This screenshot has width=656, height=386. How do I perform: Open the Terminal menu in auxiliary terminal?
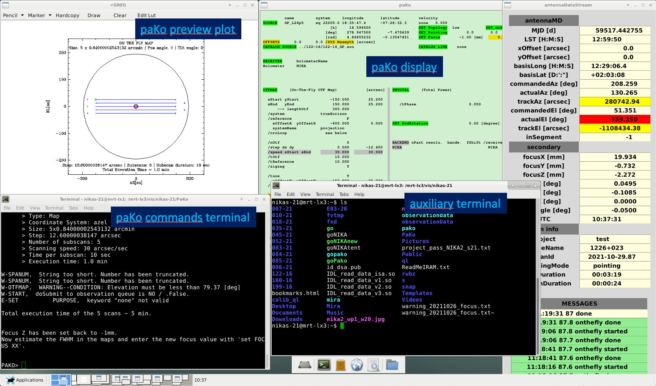[x=325, y=194]
